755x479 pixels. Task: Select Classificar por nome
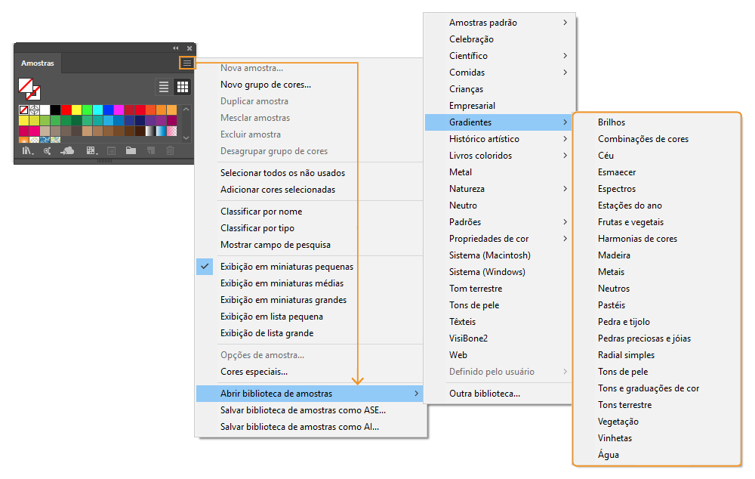(261, 212)
